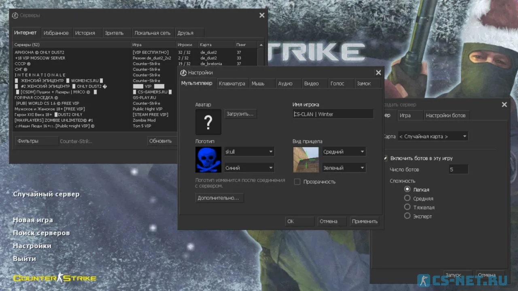Viewport: 518px width, 291px height.
Task: Switch to the Клавиатура tab
Action: tap(232, 84)
